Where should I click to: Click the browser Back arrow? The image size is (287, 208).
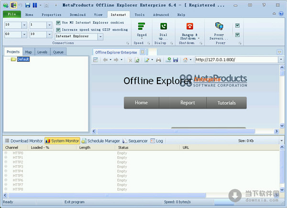click(x=105, y=60)
